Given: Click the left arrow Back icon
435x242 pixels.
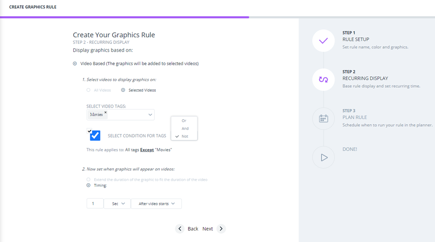Looking at the screenshot, I should tap(180, 229).
